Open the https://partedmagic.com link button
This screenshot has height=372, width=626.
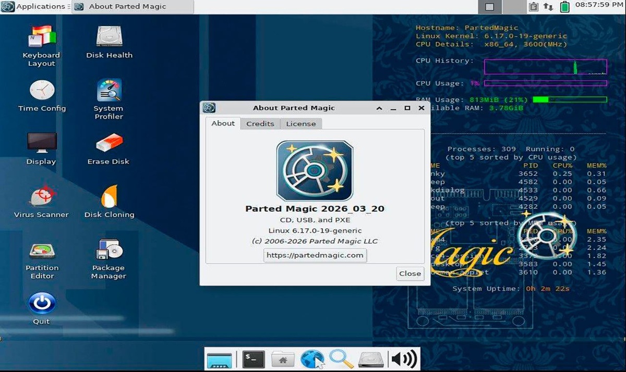[x=315, y=255]
